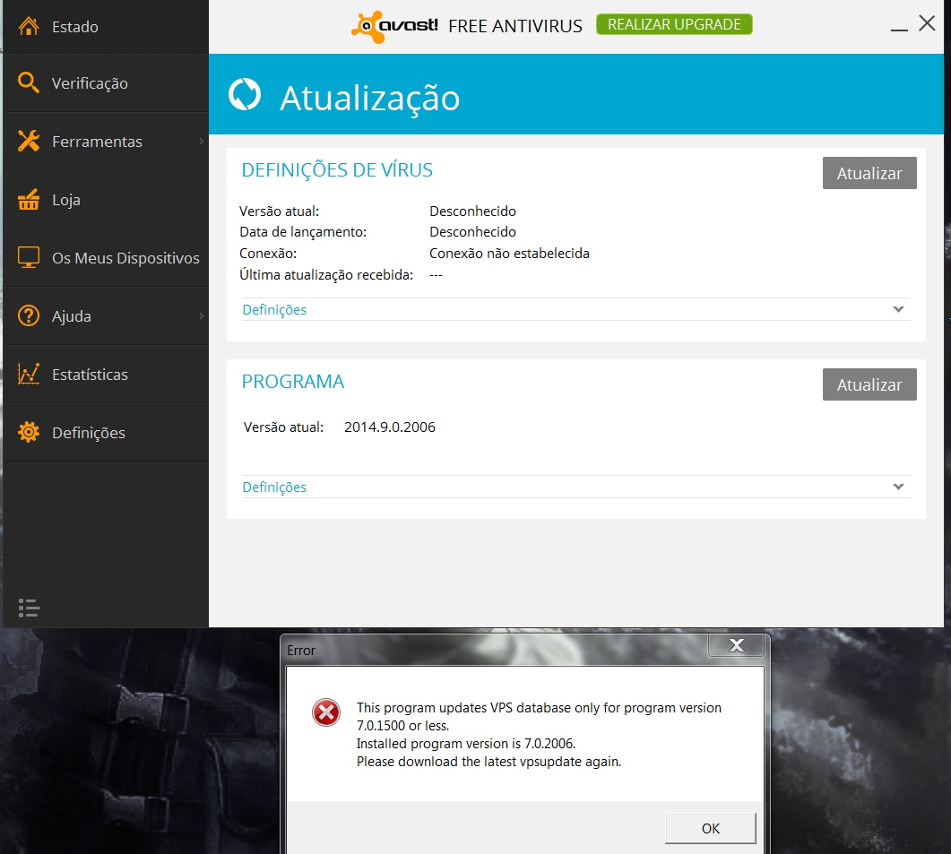Click the avast! logo in the header
Viewport: 951px width, 854px height.
(x=394, y=26)
